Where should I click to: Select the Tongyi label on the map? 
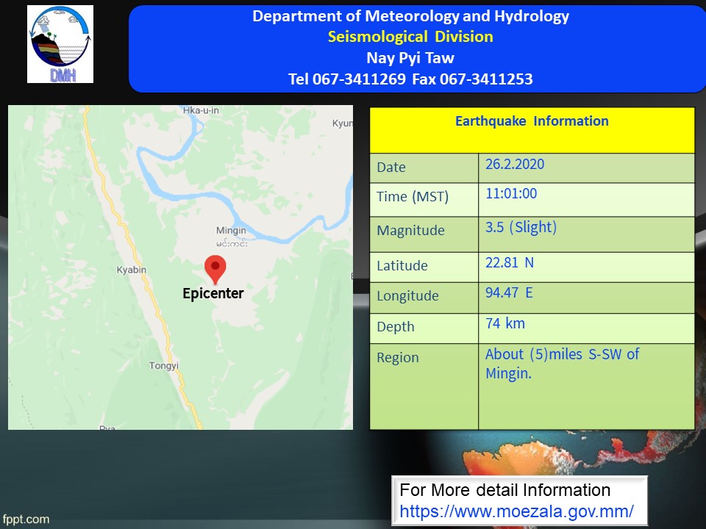(164, 365)
